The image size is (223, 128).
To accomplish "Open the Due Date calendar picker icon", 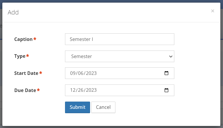I will (166, 90).
